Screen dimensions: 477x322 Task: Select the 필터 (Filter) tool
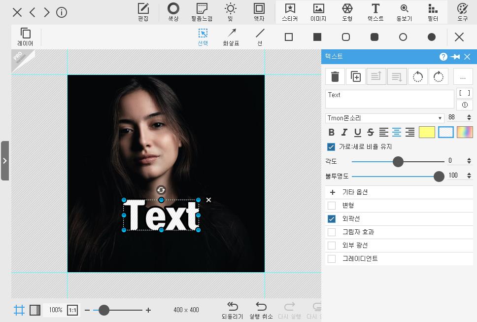click(x=433, y=12)
